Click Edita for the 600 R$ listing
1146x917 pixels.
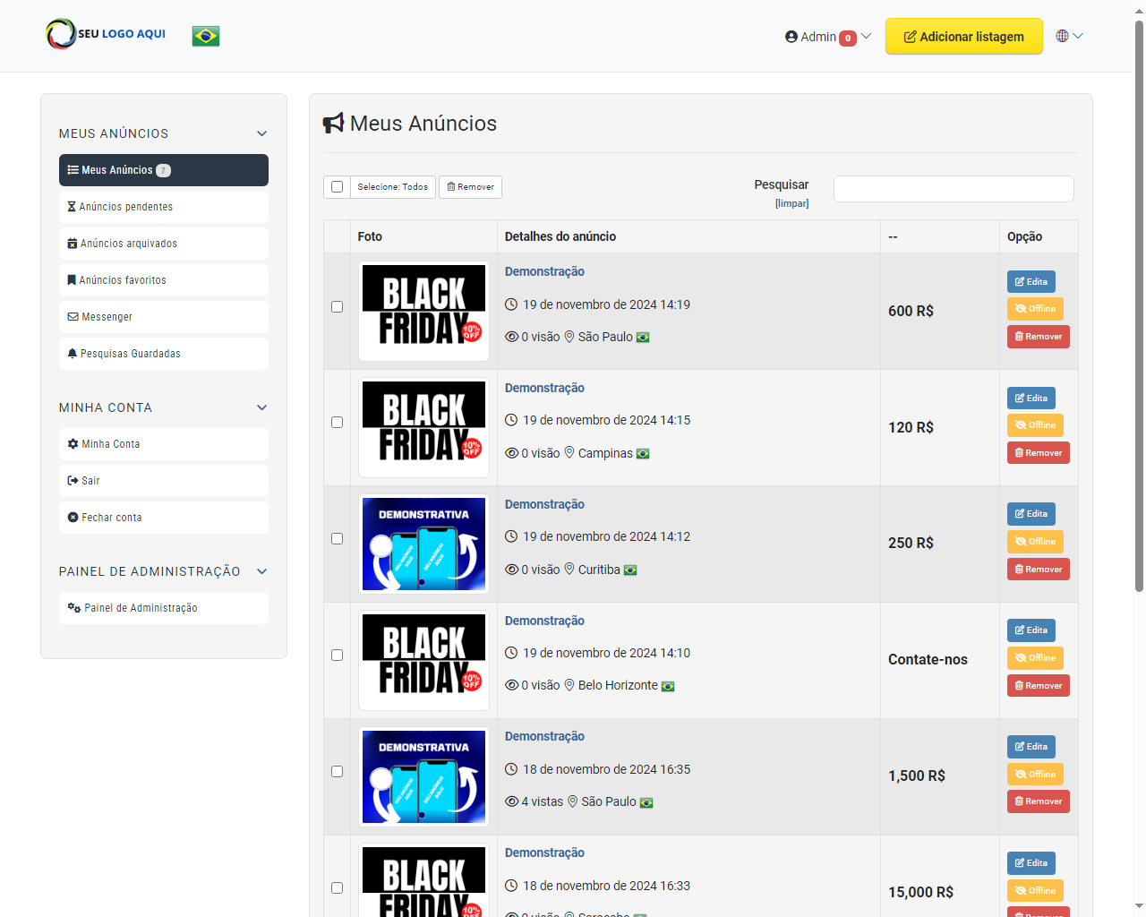[x=1031, y=281]
